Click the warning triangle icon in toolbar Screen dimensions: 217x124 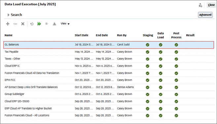coord(54,24)
